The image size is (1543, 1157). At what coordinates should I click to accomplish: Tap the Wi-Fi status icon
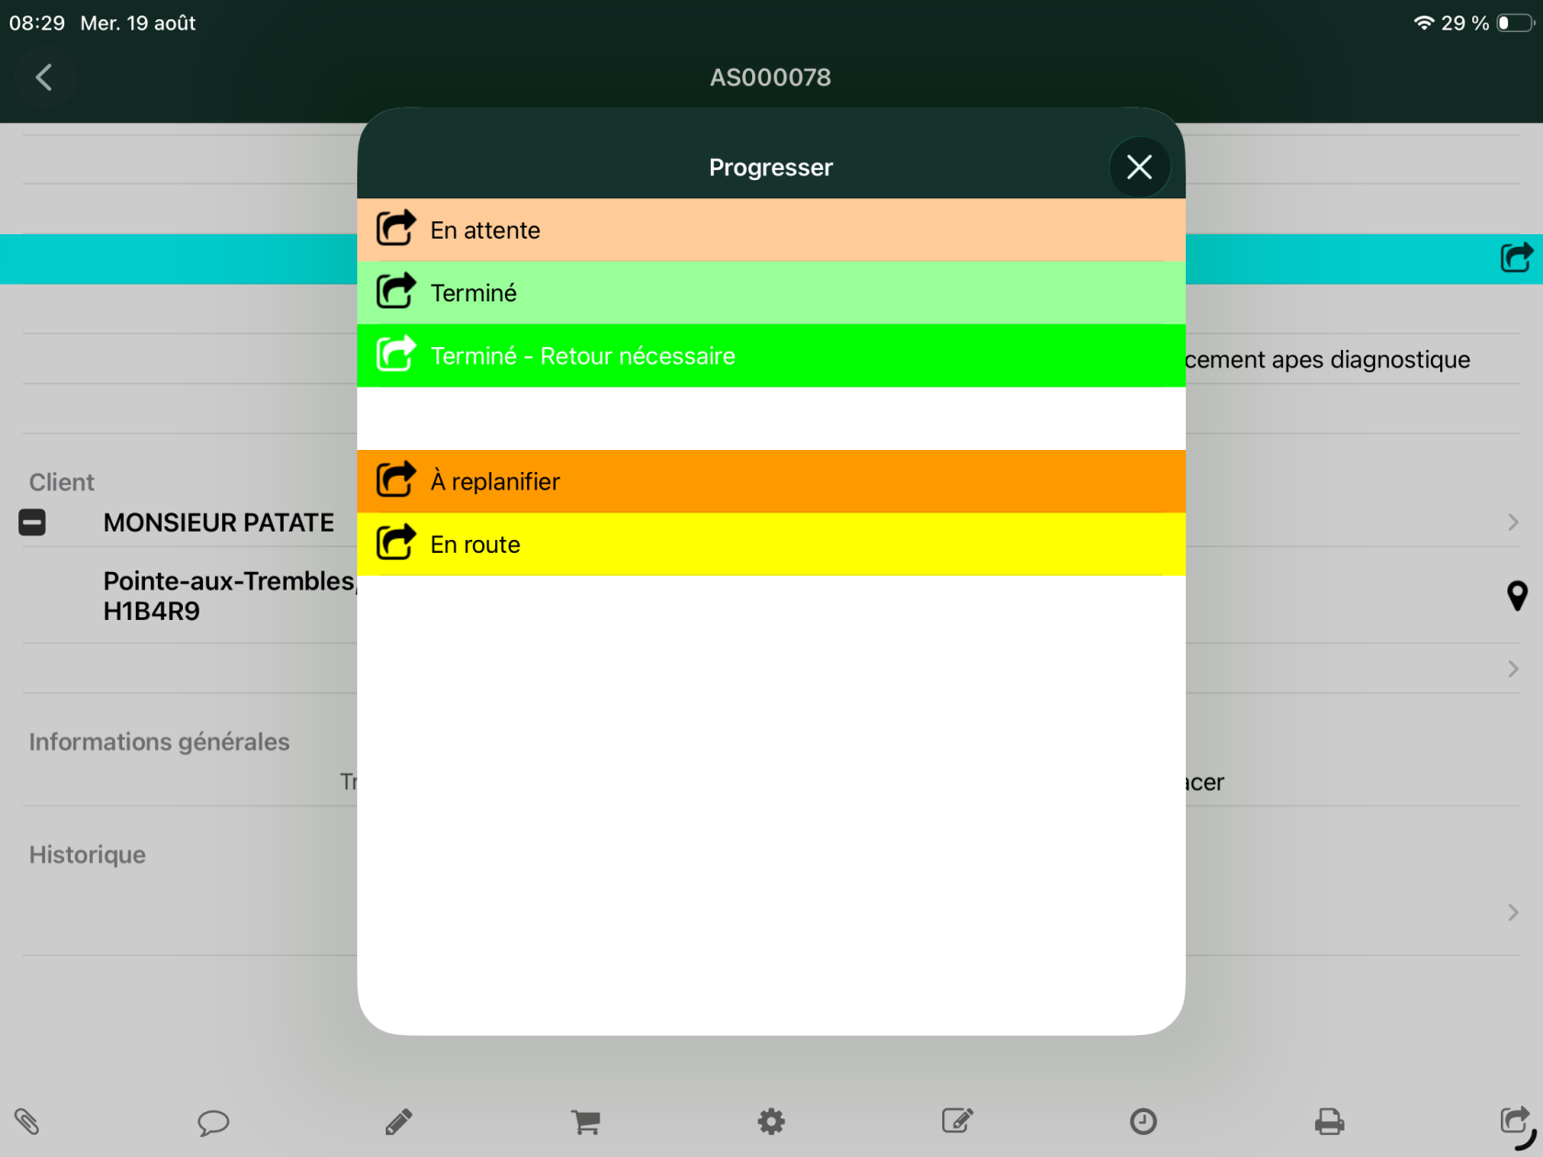(x=1424, y=23)
